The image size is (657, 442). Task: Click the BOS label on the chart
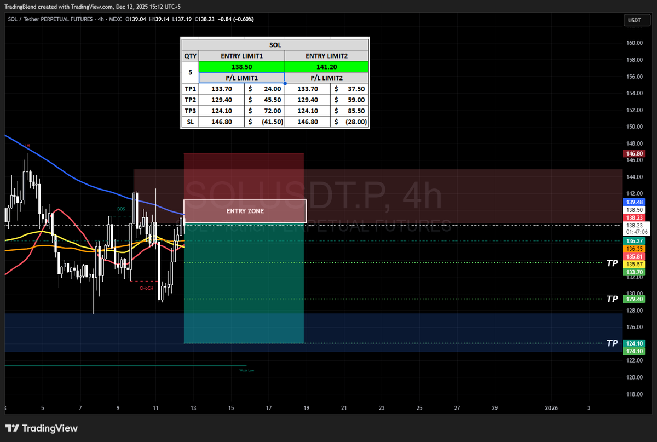click(121, 209)
